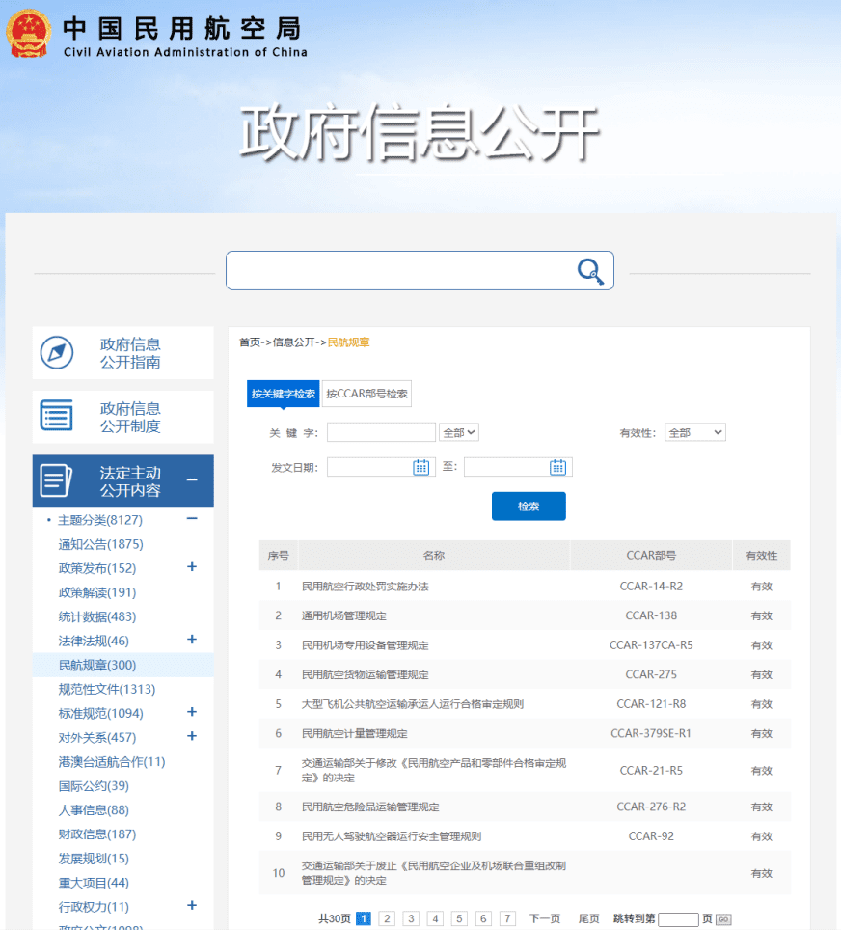Viewport: 841px width, 930px height.
Task: Open the start date calendar picker icon
Action: pyautogui.click(x=420, y=467)
